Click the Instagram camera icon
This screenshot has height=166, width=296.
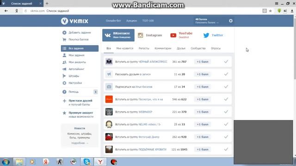(141, 35)
